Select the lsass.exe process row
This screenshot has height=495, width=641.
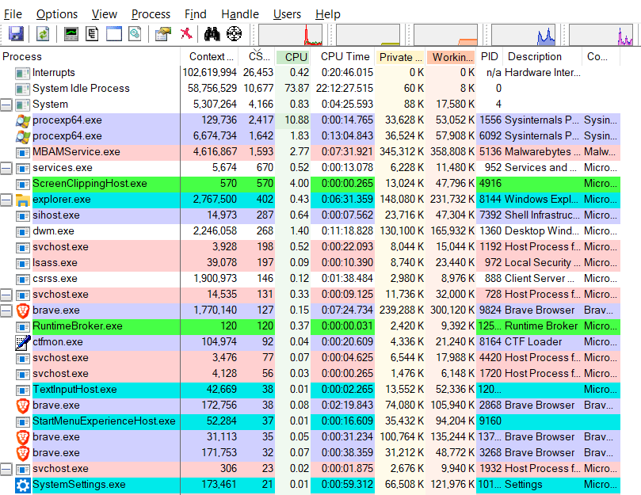(x=310, y=263)
